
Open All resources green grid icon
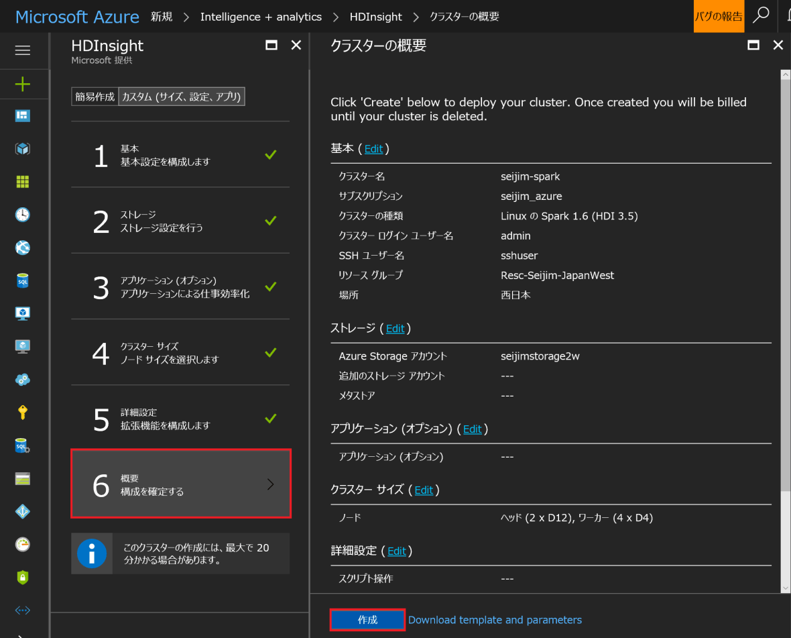(x=23, y=182)
